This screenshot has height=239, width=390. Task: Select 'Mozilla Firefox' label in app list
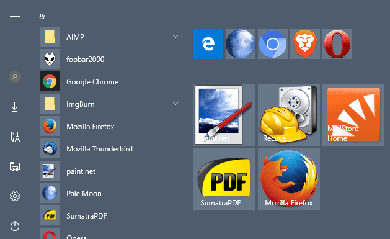click(x=91, y=127)
